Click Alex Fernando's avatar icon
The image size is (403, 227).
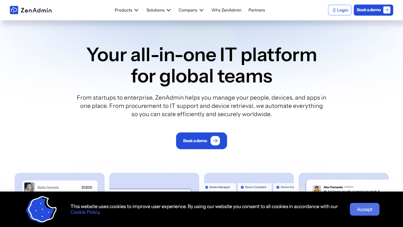pos(317,189)
